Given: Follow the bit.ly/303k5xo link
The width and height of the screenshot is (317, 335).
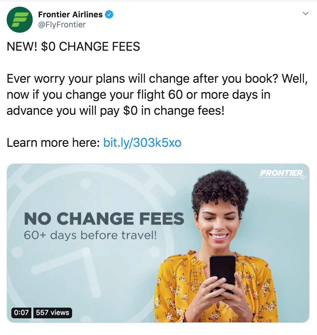Looking at the screenshot, I should (x=142, y=142).
